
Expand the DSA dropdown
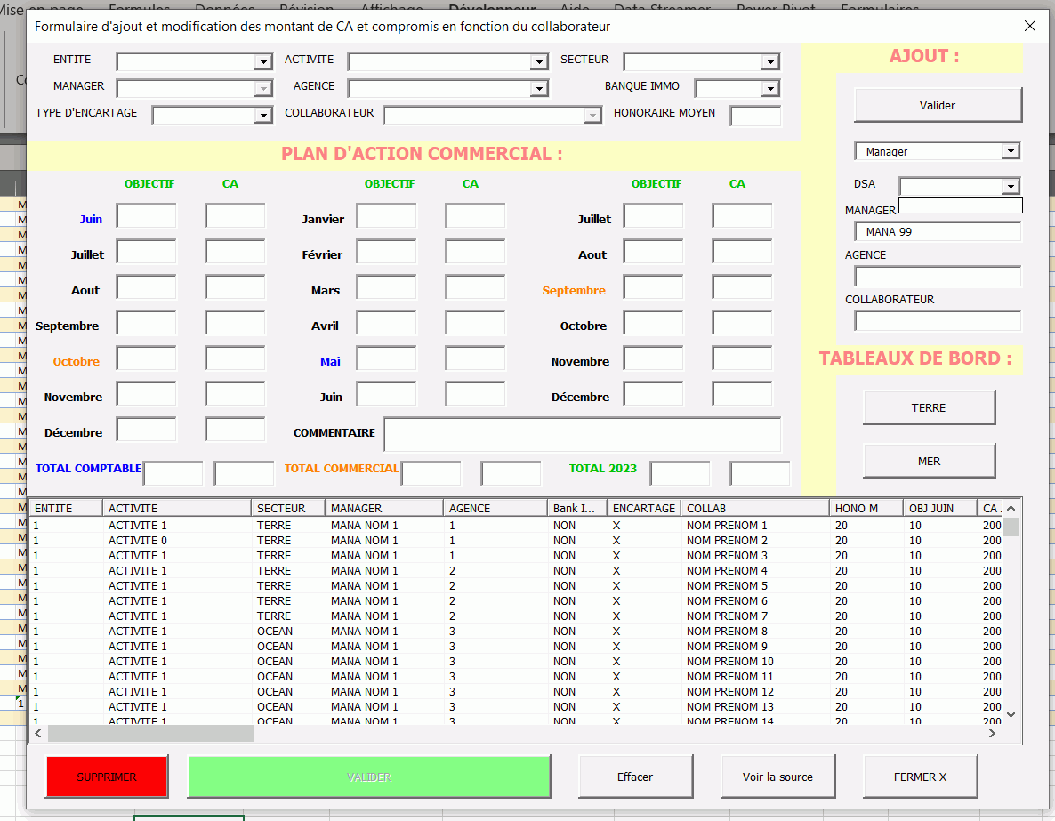tap(1010, 187)
